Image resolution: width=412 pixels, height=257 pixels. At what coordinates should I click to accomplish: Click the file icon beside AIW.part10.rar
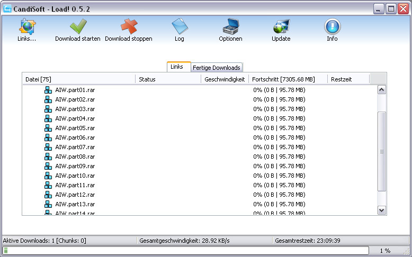48,176
